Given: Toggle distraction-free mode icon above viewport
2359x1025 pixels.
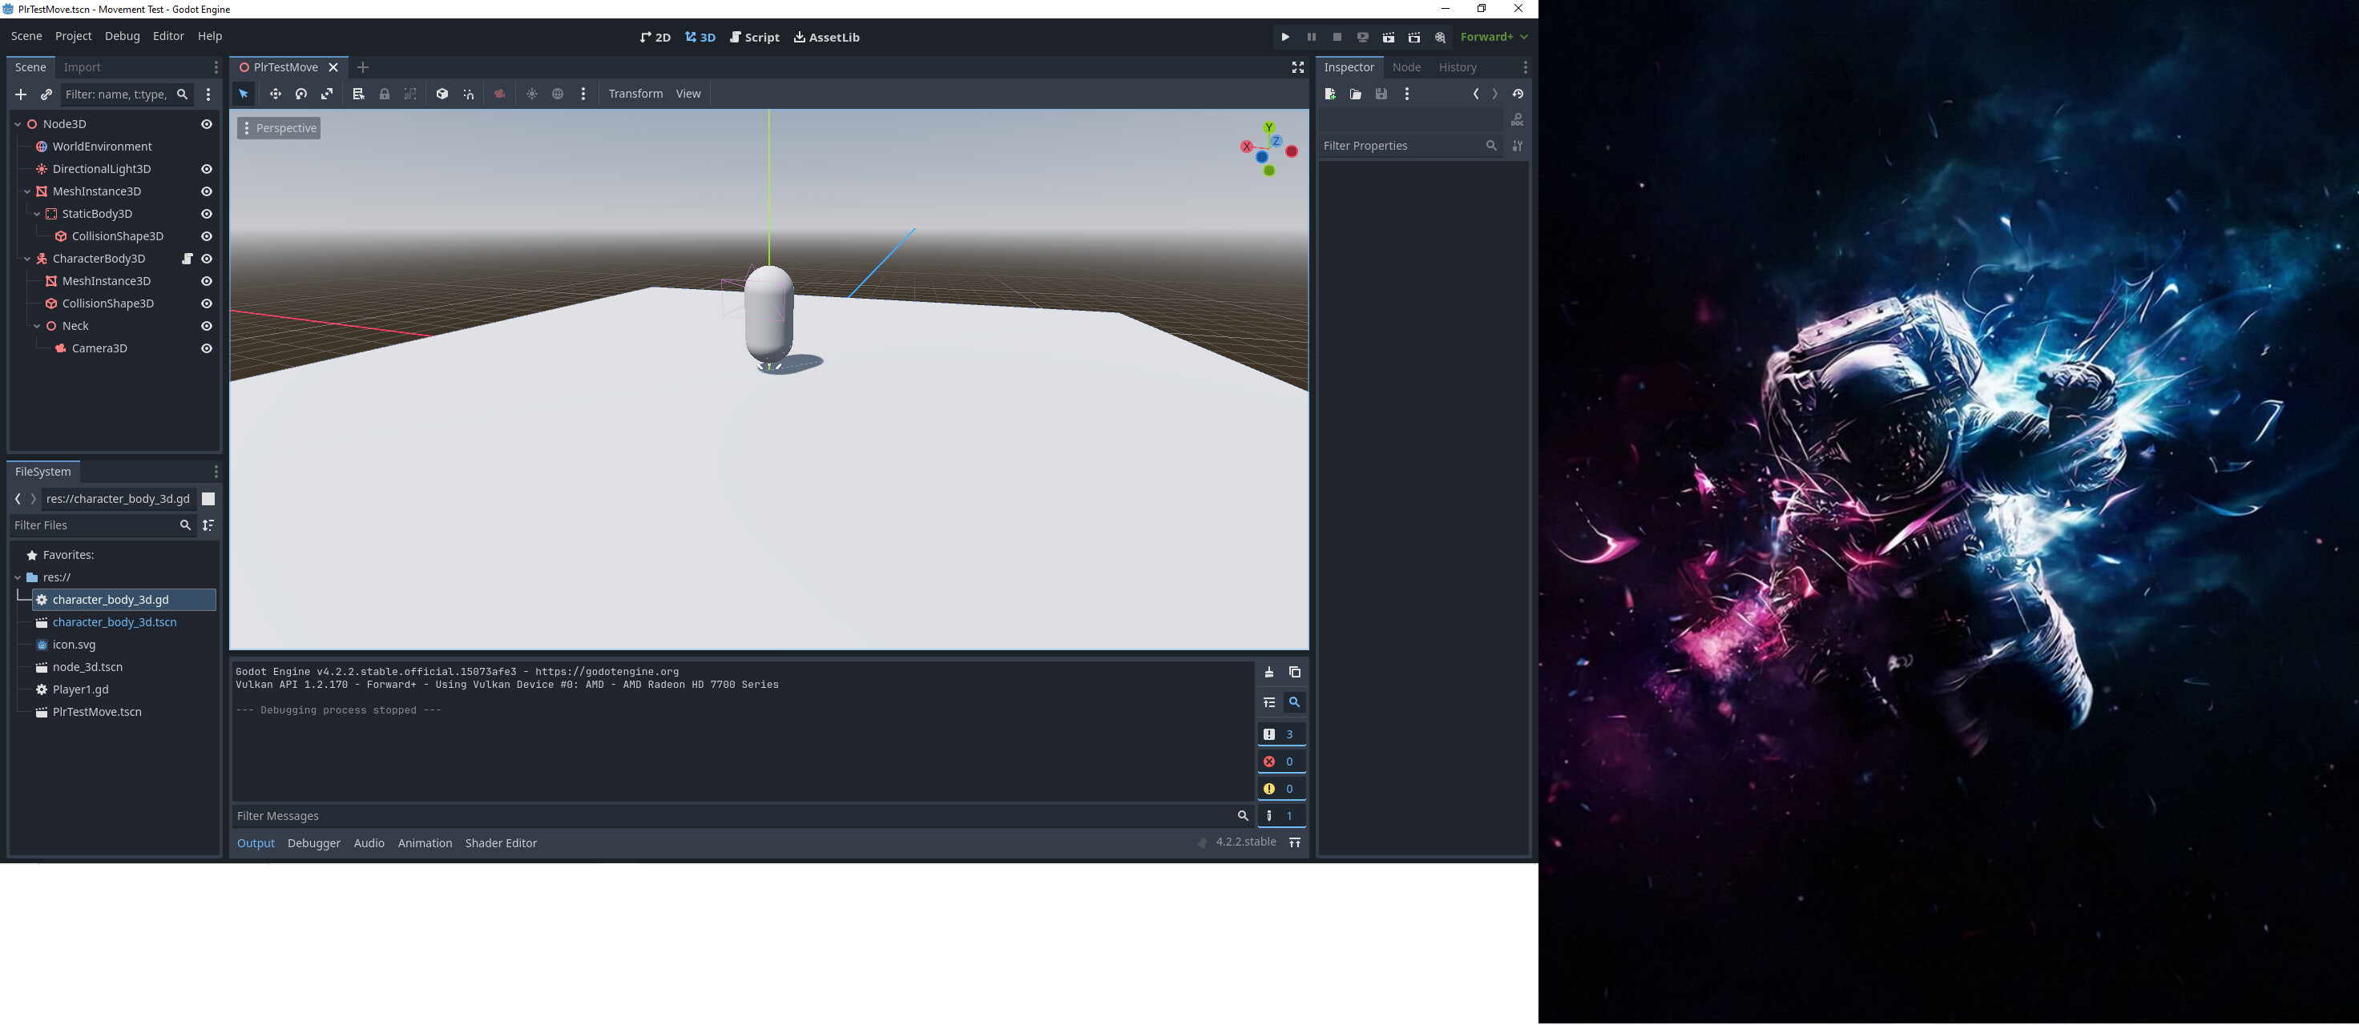Looking at the screenshot, I should pos(1297,68).
